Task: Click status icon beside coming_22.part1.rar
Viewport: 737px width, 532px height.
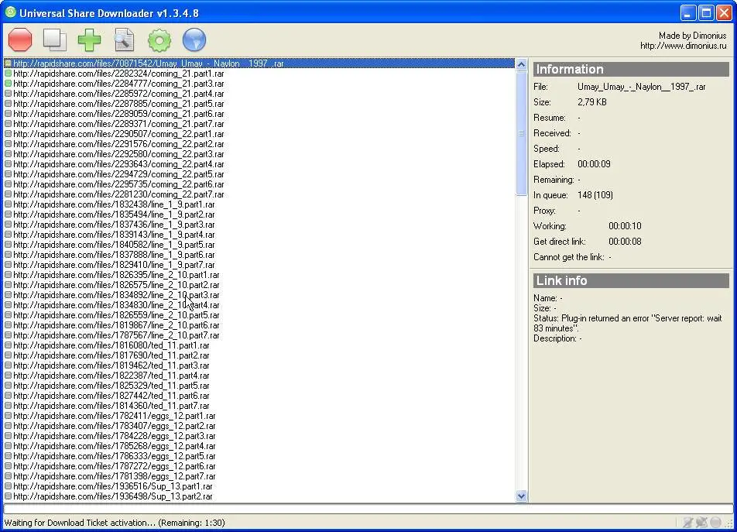Action: [x=8, y=134]
